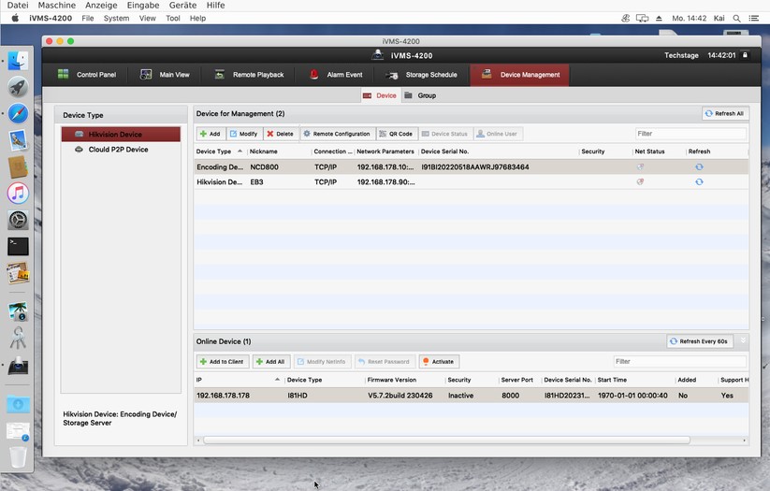This screenshot has height=491, width=770.
Task: Switch to Main View tab
Action: click(x=165, y=75)
